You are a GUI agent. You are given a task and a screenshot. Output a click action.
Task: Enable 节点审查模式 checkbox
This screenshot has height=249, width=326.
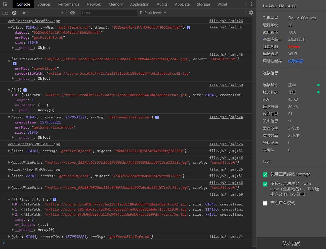265,203
